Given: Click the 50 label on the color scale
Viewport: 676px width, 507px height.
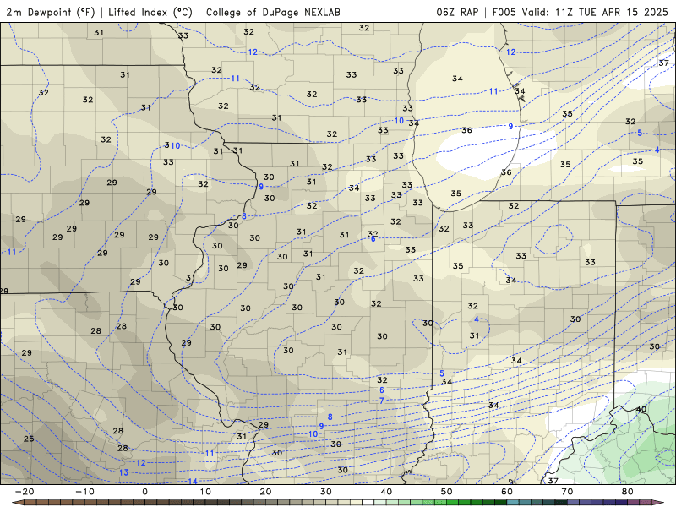Looking at the screenshot, I should [447, 492].
